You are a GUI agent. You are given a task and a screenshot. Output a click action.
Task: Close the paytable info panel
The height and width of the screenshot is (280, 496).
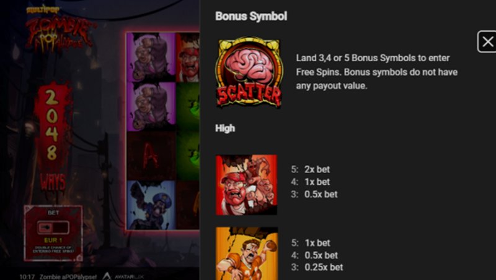click(487, 41)
